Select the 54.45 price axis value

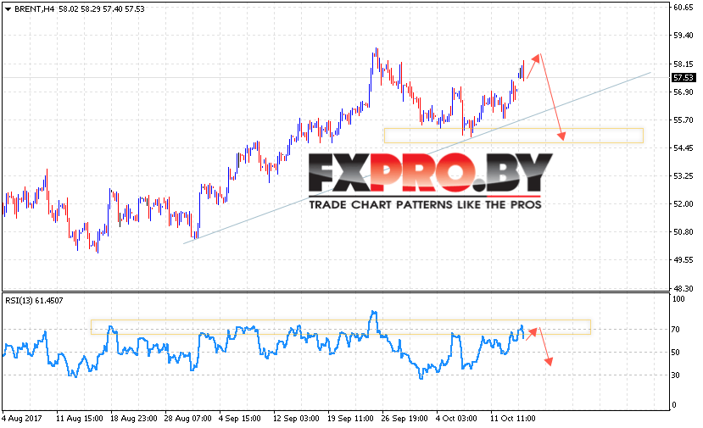(683, 148)
